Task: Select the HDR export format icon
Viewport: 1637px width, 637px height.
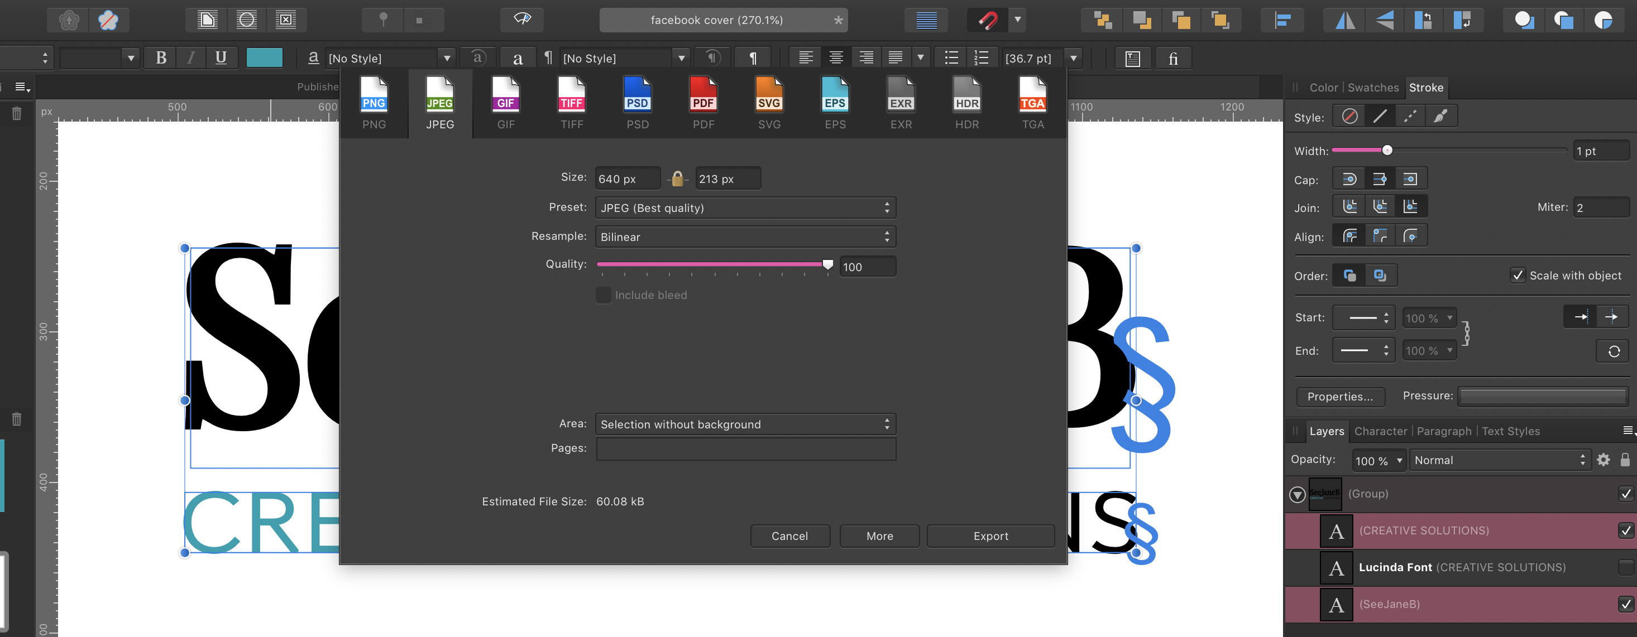Action: [966, 95]
